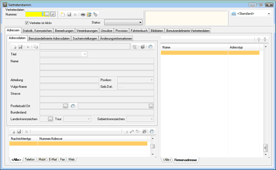Copy the address using duplicate pages icon
The height and width of the screenshot is (170, 276).
[x=36, y=47]
